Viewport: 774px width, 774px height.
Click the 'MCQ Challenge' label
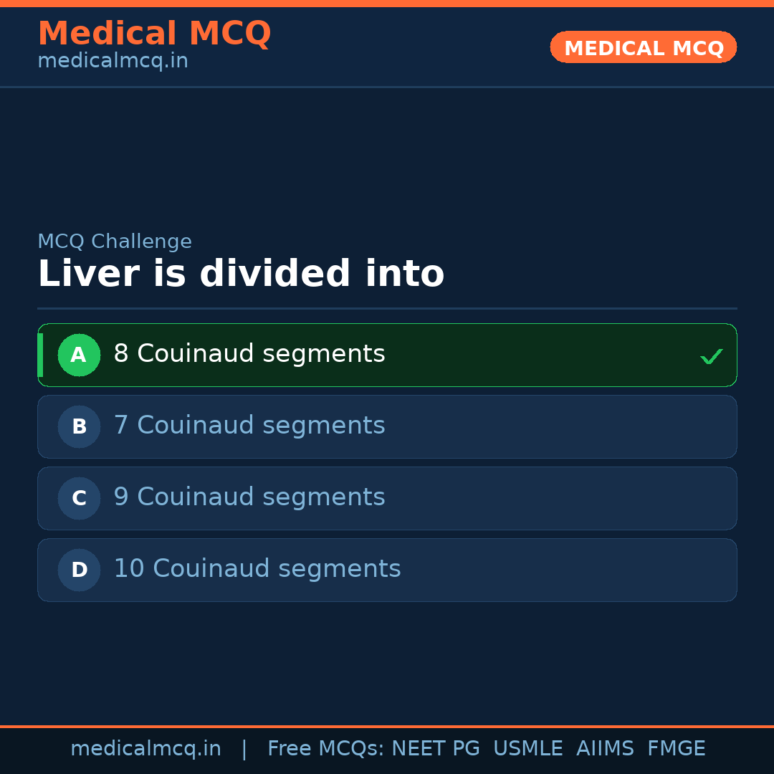pyautogui.click(x=115, y=242)
